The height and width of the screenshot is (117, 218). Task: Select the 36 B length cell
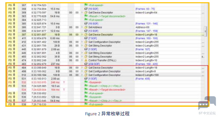click(57, 57)
